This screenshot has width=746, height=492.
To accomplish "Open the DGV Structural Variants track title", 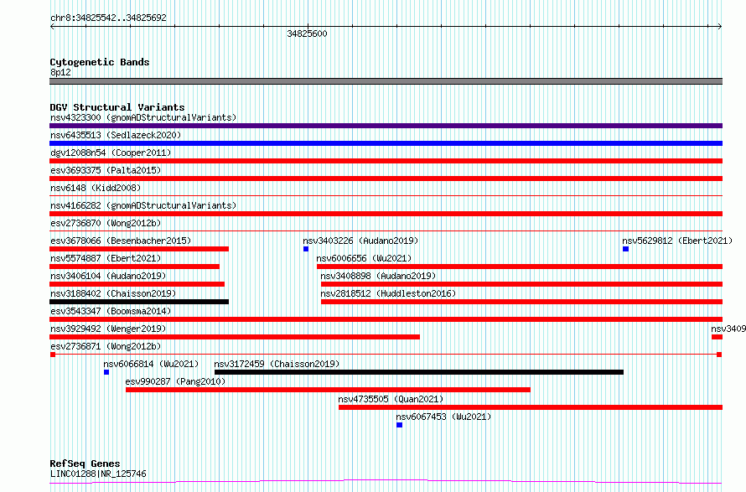I will click(x=117, y=107).
